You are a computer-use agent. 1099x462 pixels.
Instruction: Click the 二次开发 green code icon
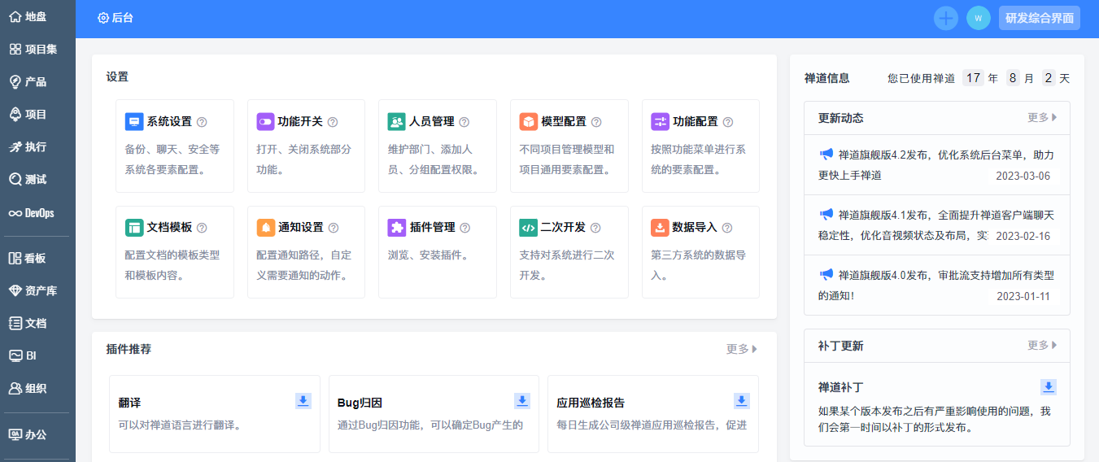pos(529,228)
